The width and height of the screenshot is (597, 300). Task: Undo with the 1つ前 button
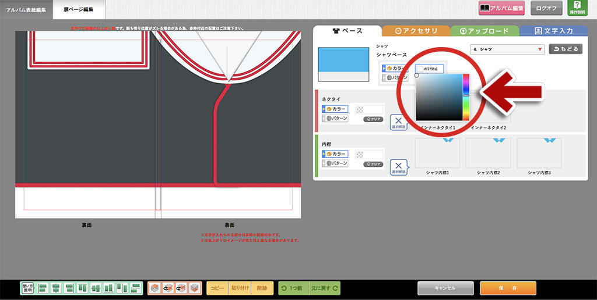coord(293,288)
